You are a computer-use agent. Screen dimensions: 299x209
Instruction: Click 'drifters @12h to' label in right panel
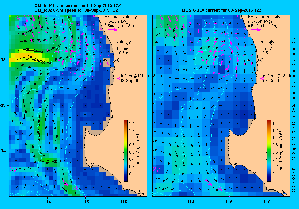pos(277,76)
